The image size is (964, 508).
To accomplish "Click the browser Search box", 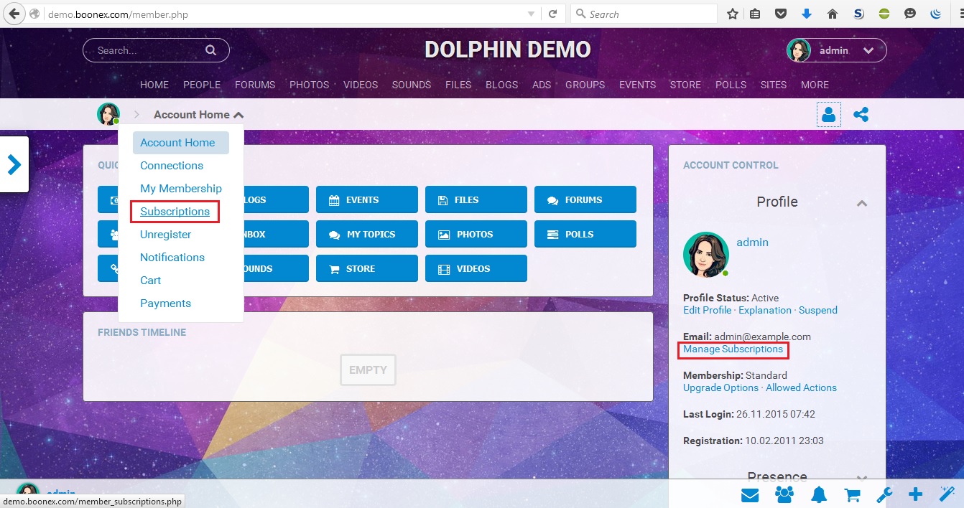I will point(644,14).
